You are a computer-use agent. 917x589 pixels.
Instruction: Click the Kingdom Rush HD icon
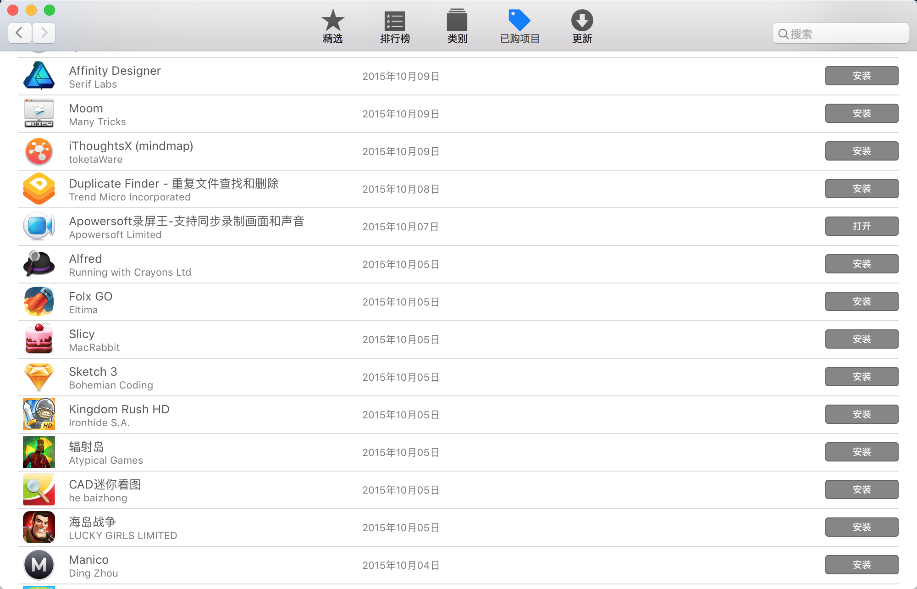[x=39, y=414]
